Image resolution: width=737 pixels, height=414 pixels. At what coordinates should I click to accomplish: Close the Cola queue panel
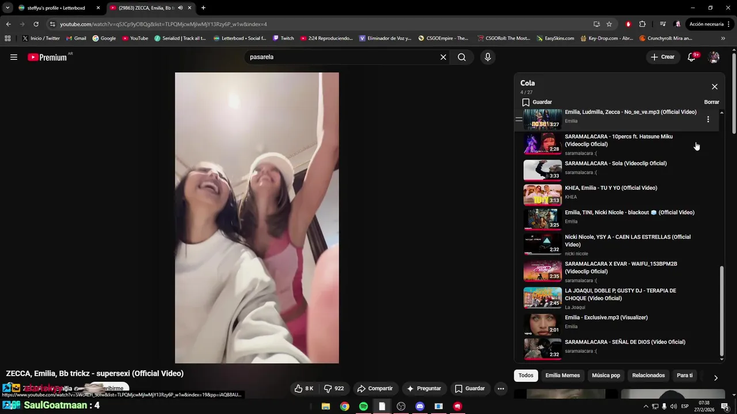tap(715, 87)
